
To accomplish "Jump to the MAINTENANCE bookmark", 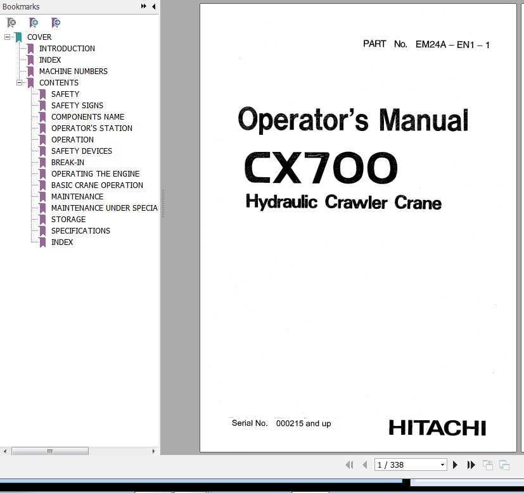I will [x=77, y=197].
